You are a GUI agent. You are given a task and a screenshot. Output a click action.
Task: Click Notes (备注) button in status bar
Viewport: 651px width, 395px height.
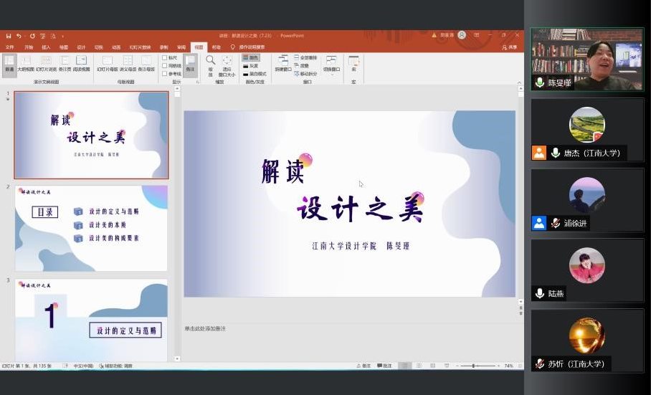363,366
